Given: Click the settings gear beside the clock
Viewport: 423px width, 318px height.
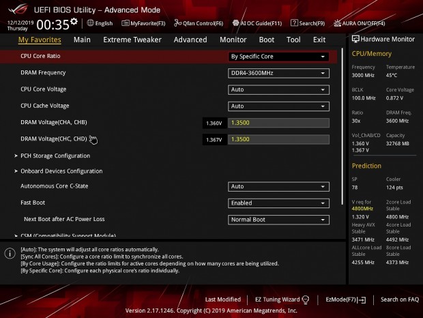Looking at the screenshot, I should 74,22.
